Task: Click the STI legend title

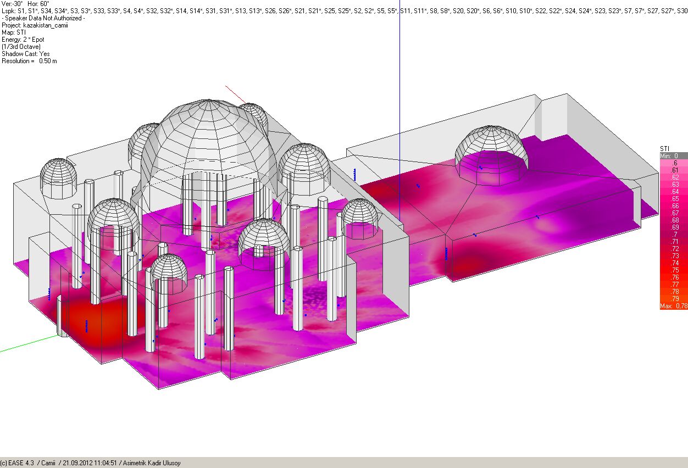Action: [x=664, y=149]
